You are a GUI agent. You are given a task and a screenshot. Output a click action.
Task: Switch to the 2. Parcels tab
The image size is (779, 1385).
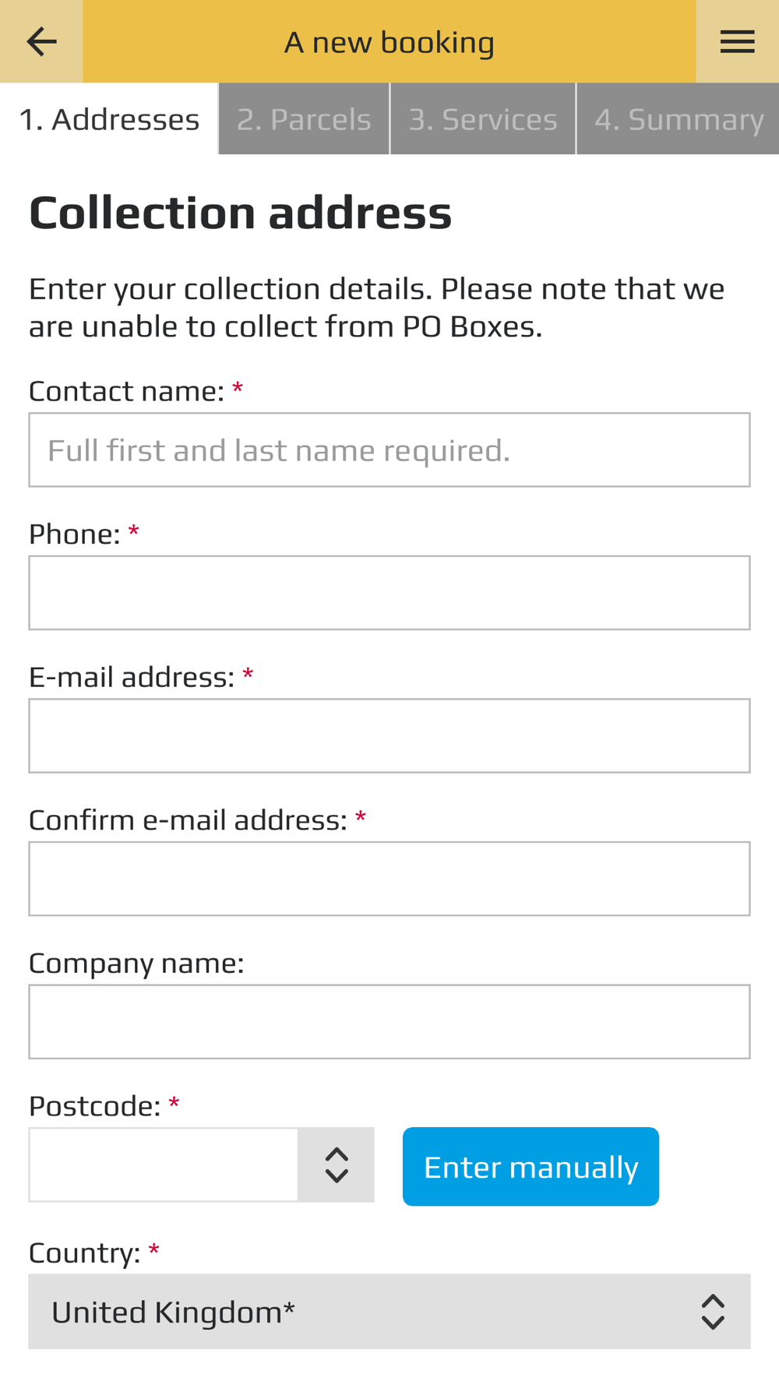point(304,119)
